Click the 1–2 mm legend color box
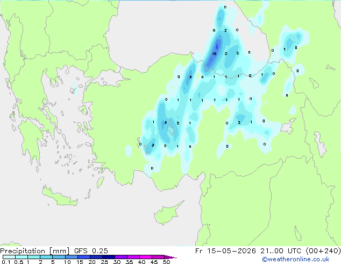The width and height of the screenshot is (341, 264). click(34, 257)
